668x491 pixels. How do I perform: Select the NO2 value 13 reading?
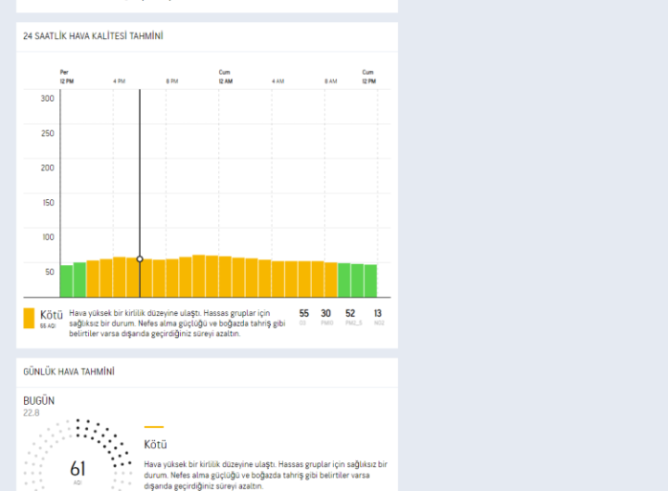[x=378, y=315]
